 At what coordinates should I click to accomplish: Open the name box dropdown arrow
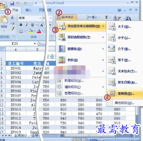[35, 44]
